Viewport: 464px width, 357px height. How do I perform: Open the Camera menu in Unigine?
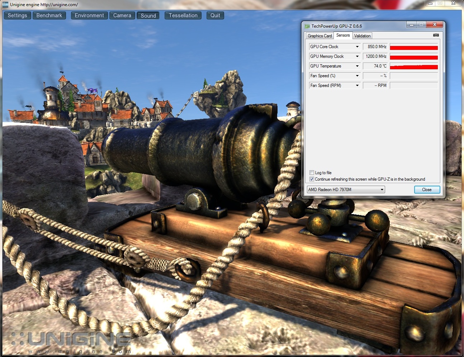(x=122, y=15)
